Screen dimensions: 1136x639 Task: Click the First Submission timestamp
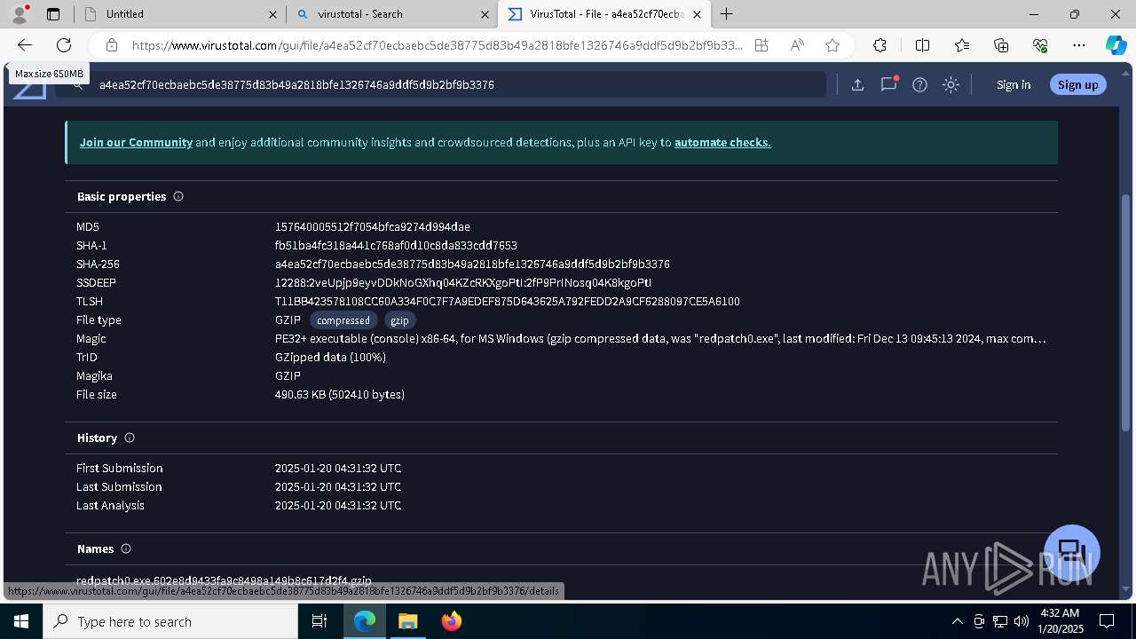click(x=338, y=469)
